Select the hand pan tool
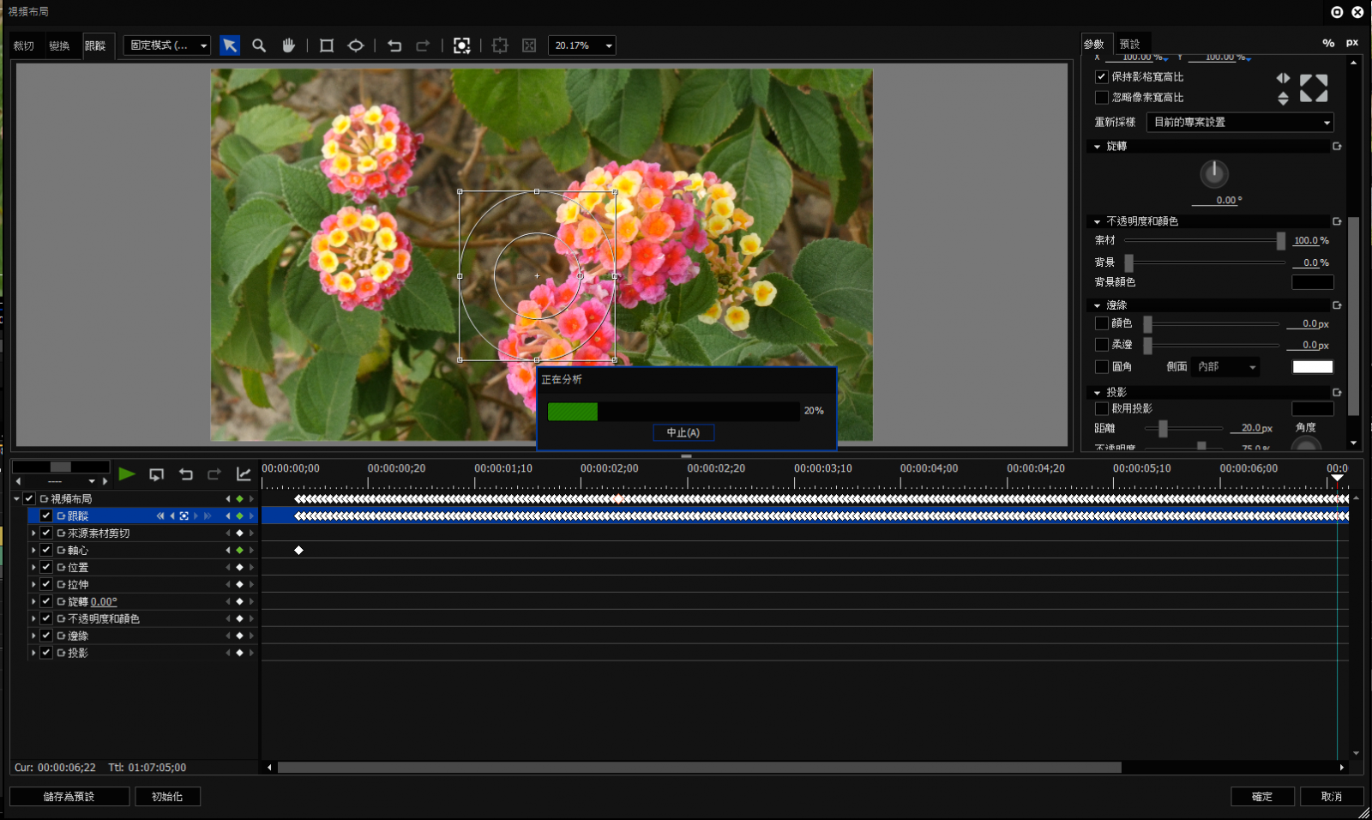Screen dimensions: 1372x820 (x=289, y=45)
